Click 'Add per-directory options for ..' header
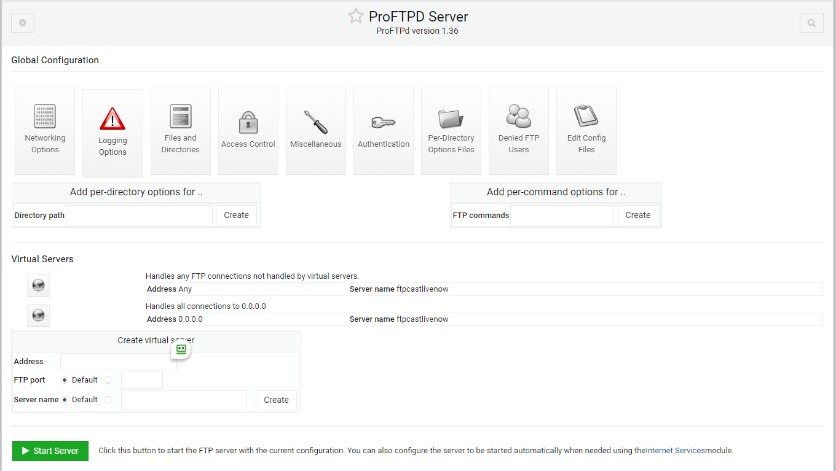The width and height of the screenshot is (836, 471). pyautogui.click(x=136, y=192)
